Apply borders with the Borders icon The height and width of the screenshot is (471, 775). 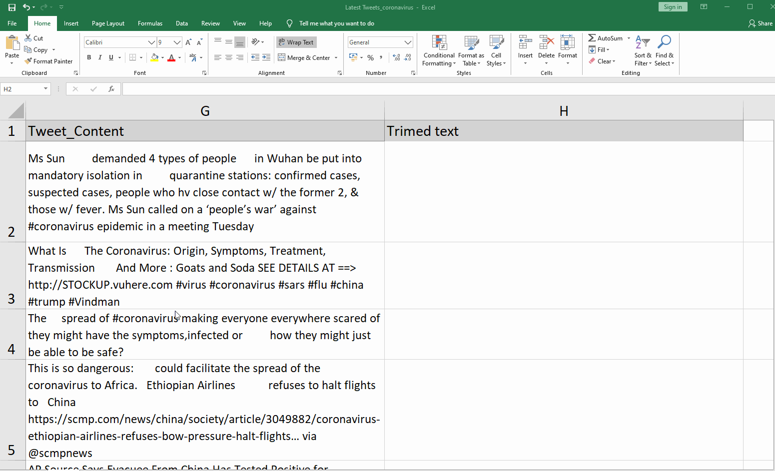point(132,57)
